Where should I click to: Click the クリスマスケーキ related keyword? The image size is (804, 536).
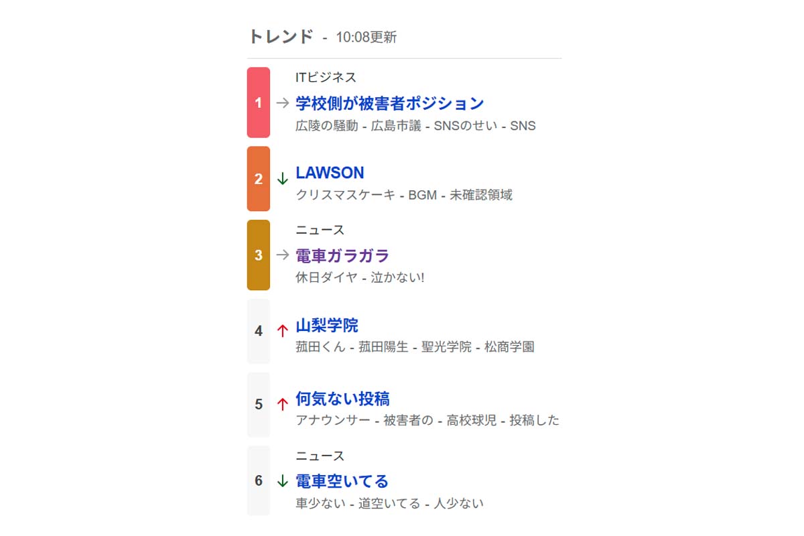pos(345,195)
